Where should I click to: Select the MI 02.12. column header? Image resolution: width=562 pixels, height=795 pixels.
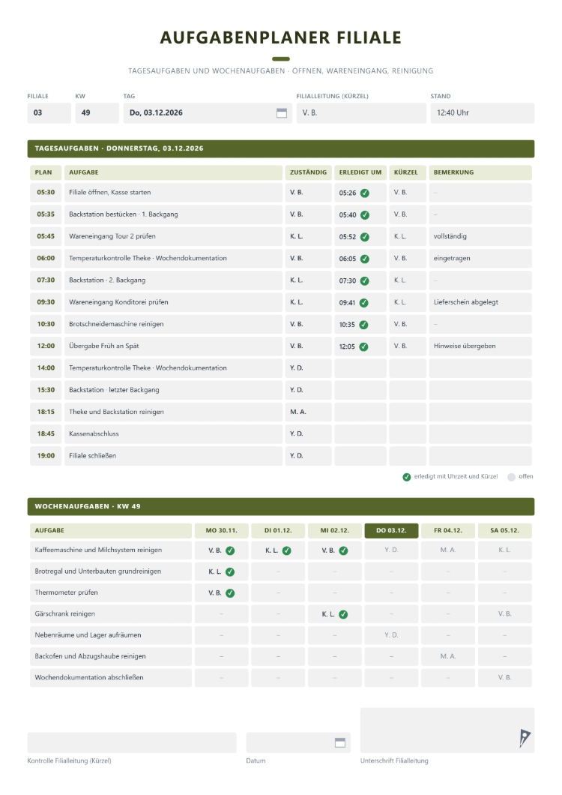pos(335,530)
